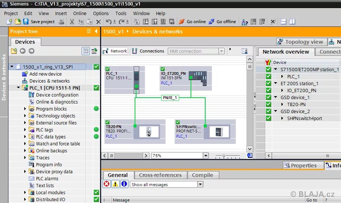Switch to Topology view tab
341x203 pixels.
point(302,42)
